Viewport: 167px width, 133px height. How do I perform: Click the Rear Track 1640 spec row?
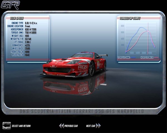[x=25, y=55]
